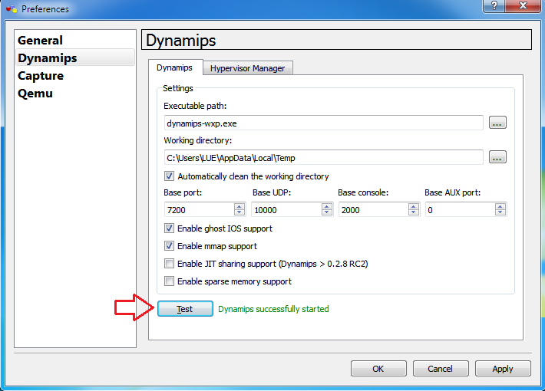The height and width of the screenshot is (391, 545).
Task: Decrease the Base AUX port value
Action: coord(500,212)
